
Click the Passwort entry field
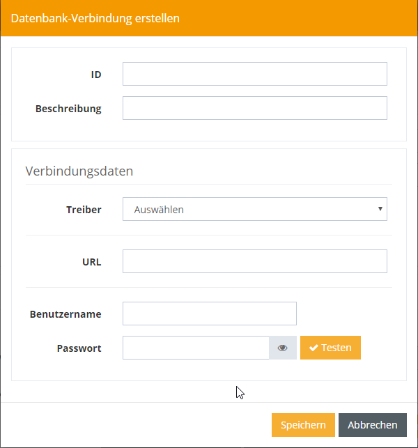click(x=196, y=348)
